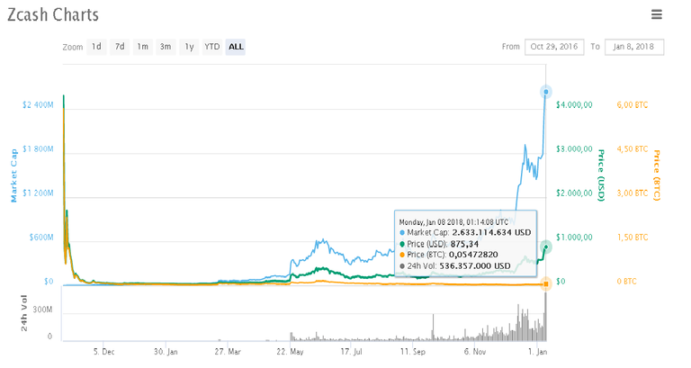The image size is (691, 368).
Task: Click the tooltip 24h Vol value 536.357.000 USD
Action: coord(475,266)
